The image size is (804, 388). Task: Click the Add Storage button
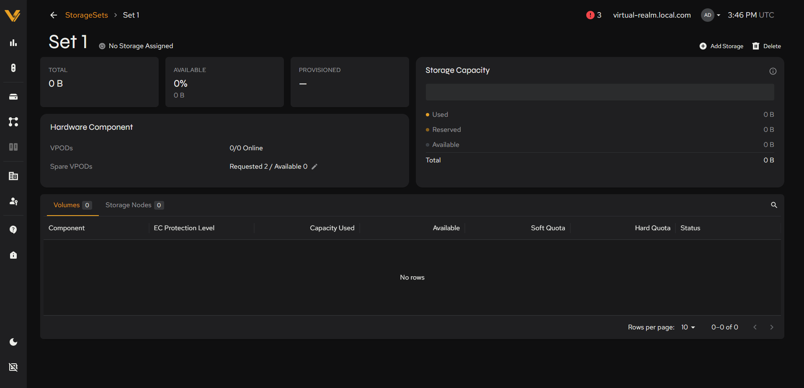tap(721, 46)
